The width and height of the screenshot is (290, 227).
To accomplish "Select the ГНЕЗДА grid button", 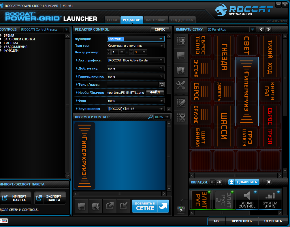I will 224,57.
